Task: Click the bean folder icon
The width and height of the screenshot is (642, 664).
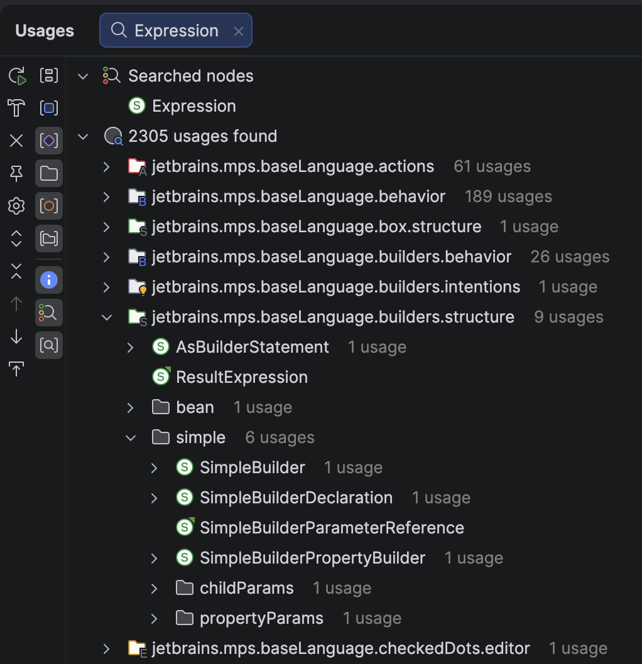Action: coord(161,407)
